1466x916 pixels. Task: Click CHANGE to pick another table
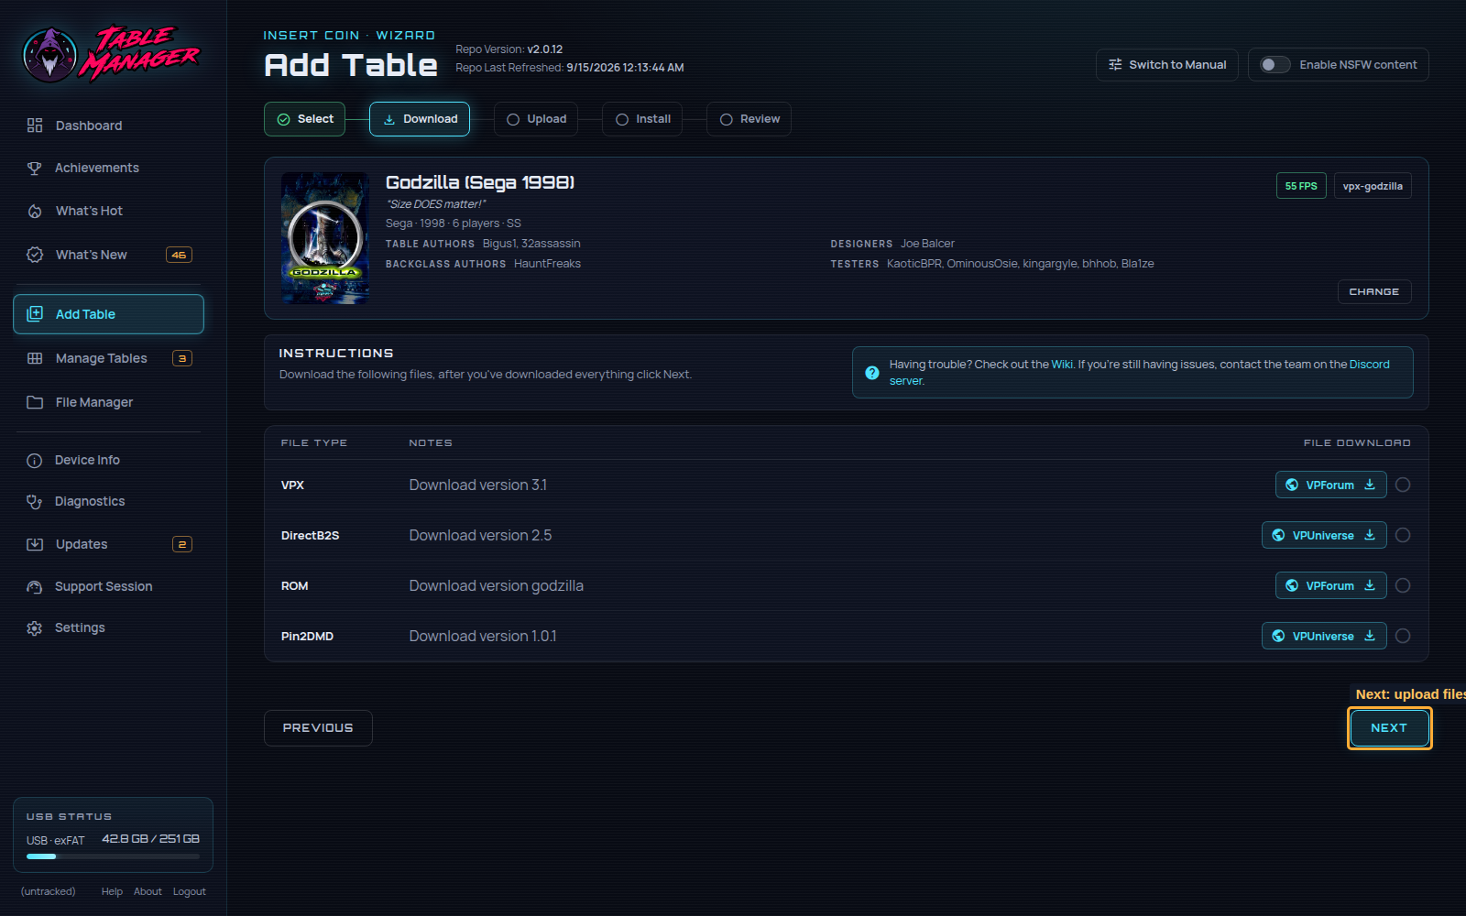[x=1374, y=291]
